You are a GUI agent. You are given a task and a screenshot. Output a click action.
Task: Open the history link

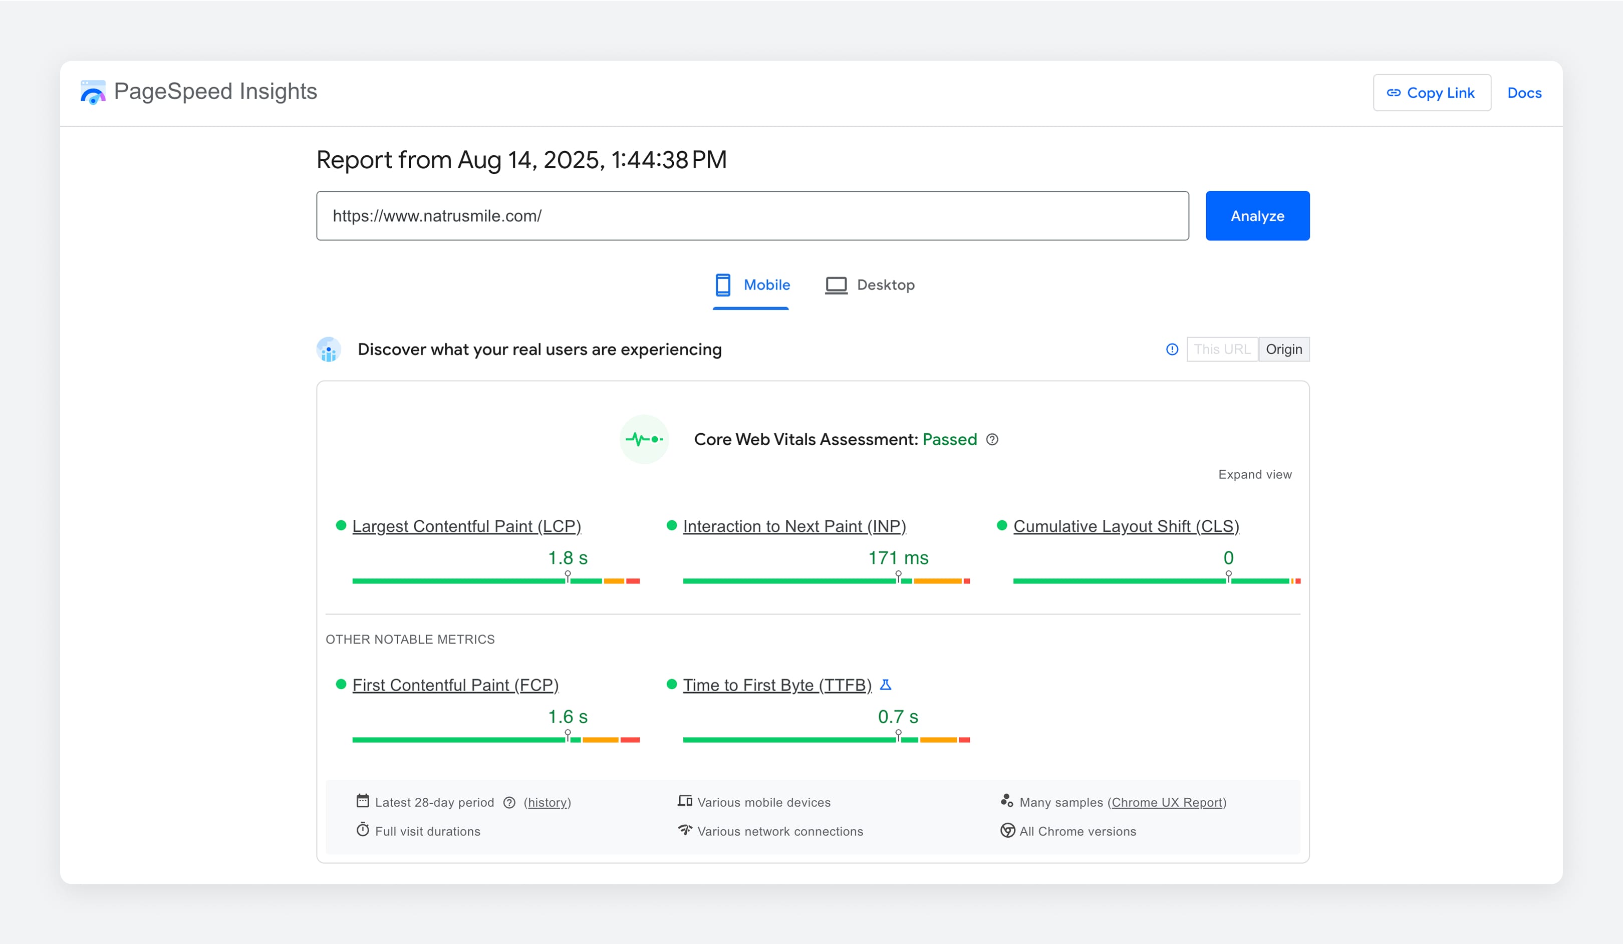548,802
